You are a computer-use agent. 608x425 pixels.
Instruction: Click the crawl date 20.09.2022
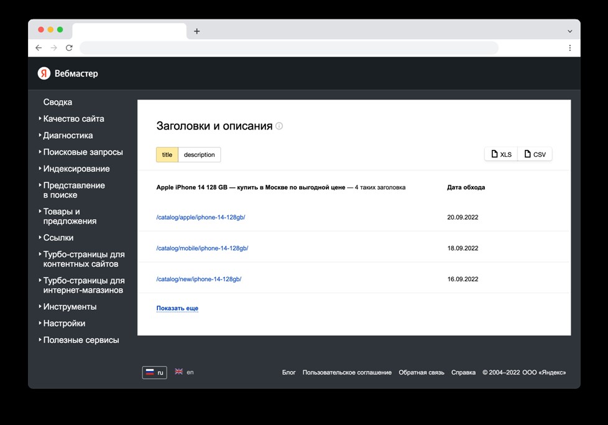click(x=463, y=217)
